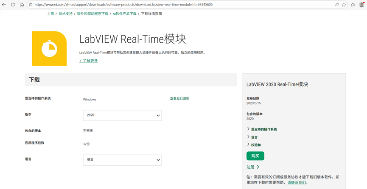Expand the 受支持的操作系统 section in sidebar
367x189 pixels.
pyautogui.click(x=262, y=129)
